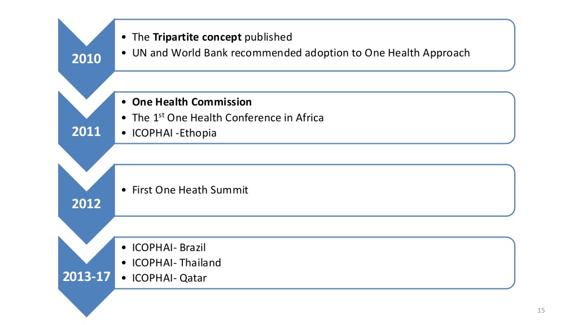Screen dimensions: 578x325
Task: Click 'First One Heath Summit' text
Action: pyautogui.click(x=190, y=190)
